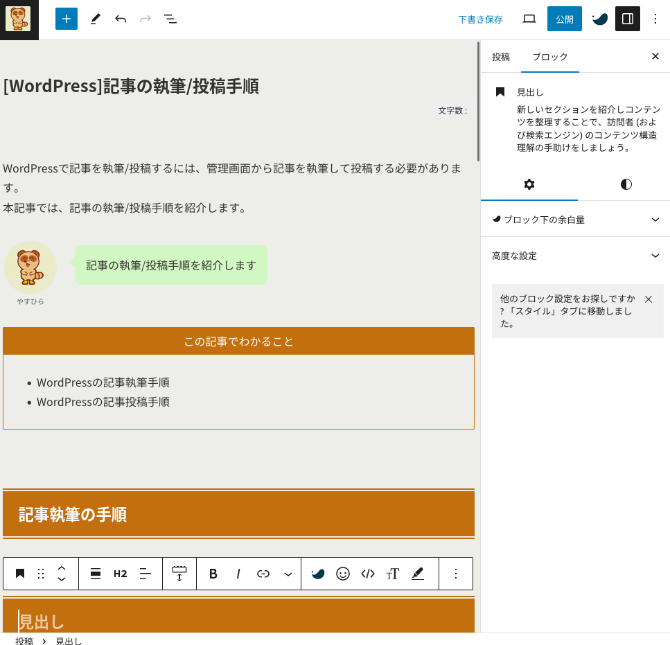This screenshot has height=645, width=670.
Task: Click the tanuki site logo icon
Action: (x=18, y=19)
